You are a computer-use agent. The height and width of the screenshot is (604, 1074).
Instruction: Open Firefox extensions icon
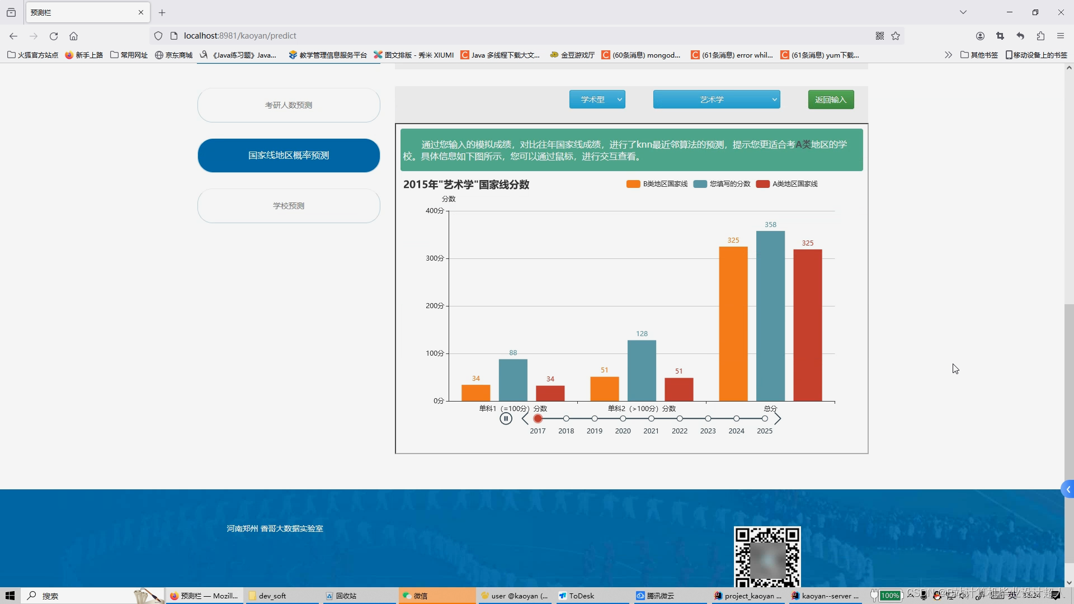coord(1040,36)
